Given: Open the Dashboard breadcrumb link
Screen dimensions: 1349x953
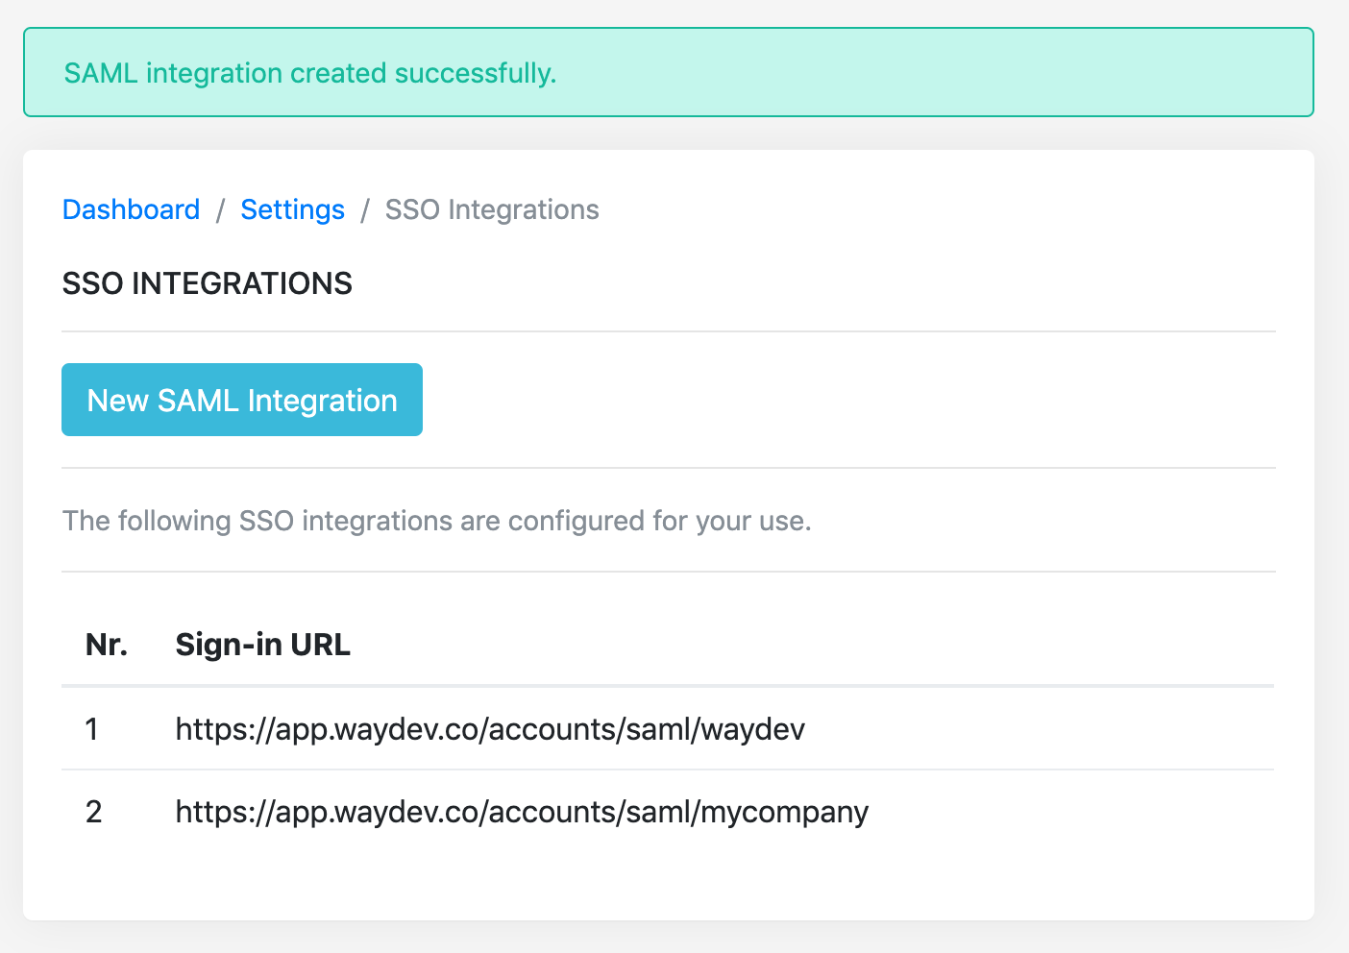Looking at the screenshot, I should click(x=131, y=209).
